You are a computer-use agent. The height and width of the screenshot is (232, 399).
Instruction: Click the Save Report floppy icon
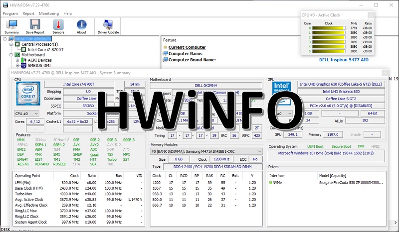(x=35, y=27)
